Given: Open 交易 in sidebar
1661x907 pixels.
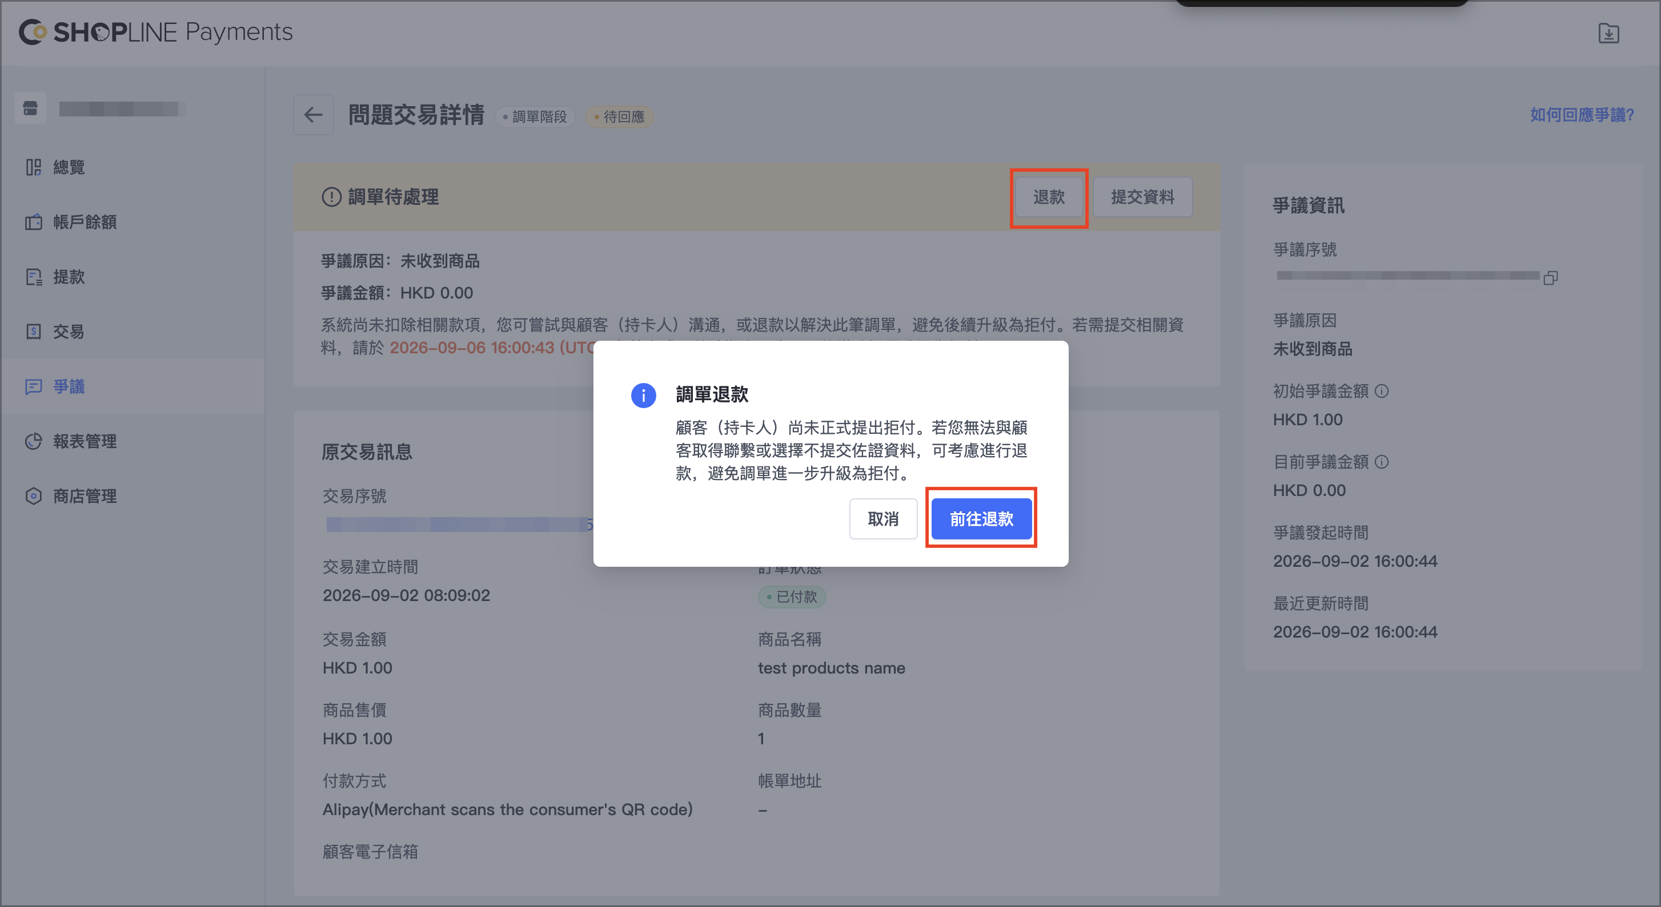Looking at the screenshot, I should [132, 332].
